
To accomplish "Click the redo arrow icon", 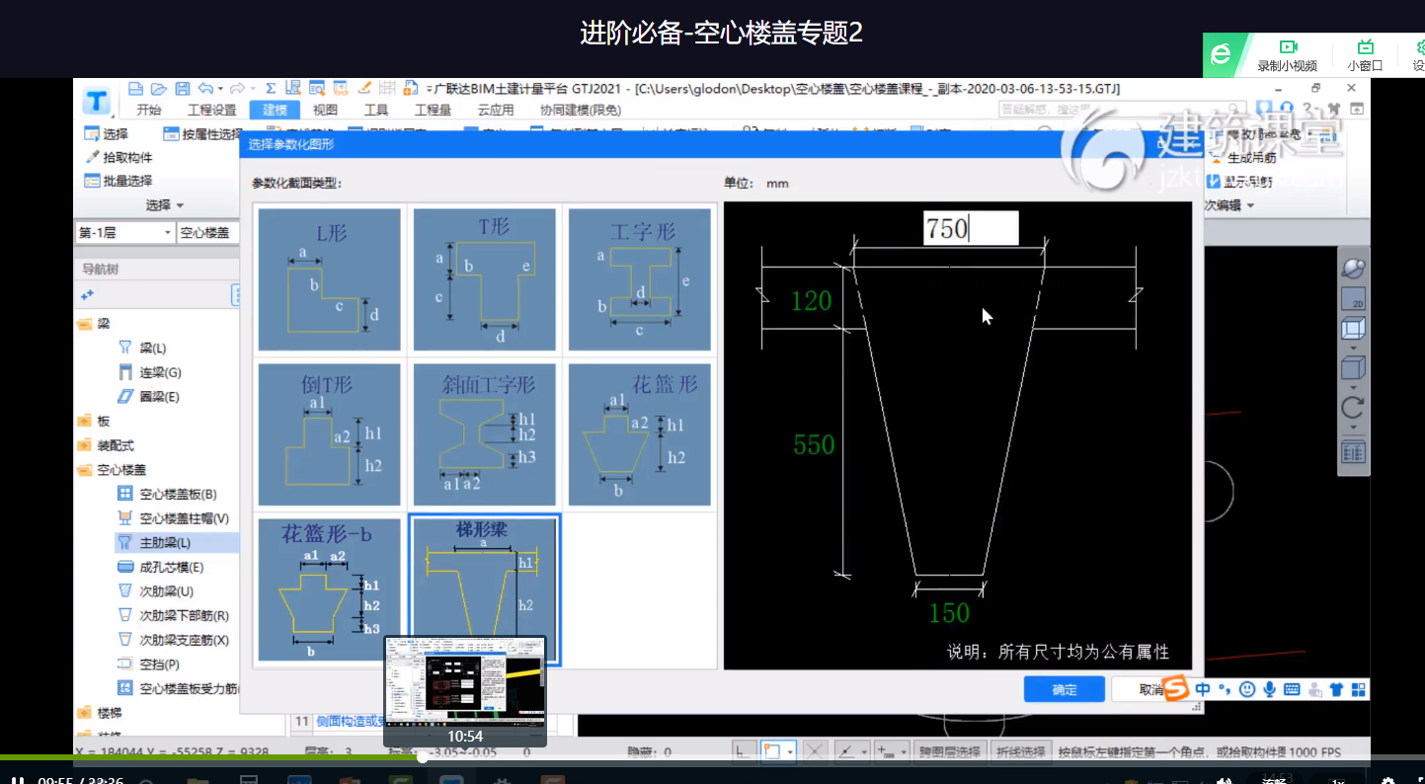I will click(x=238, y=88).
